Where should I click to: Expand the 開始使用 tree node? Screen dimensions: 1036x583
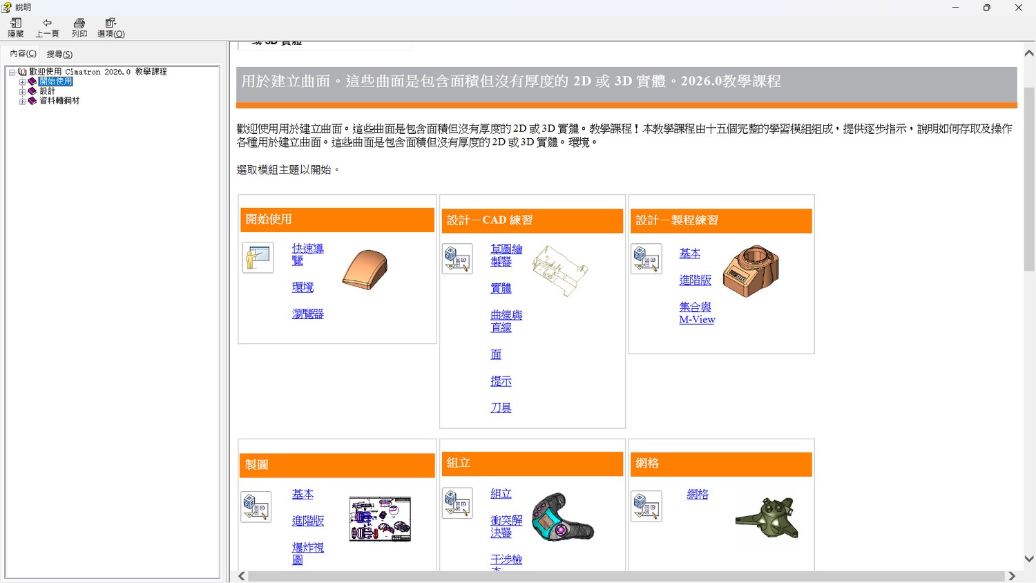22,82
